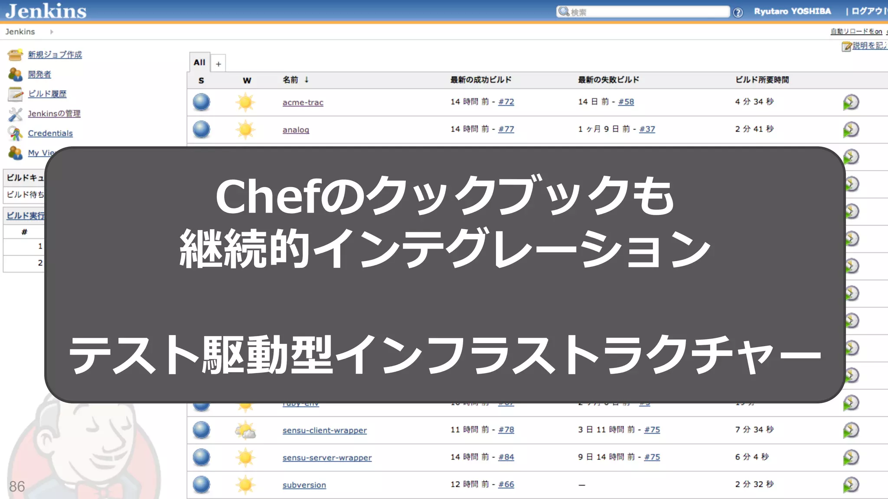Open the sensu-client-wrapper job
Image resolution: width=888 pixels, height=499 pixels.
coord(325,430)
